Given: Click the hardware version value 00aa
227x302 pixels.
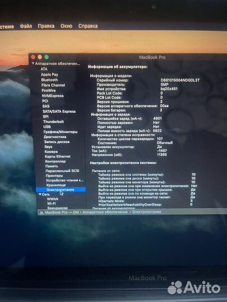Looking at the screenshot, I should (164, 106).
